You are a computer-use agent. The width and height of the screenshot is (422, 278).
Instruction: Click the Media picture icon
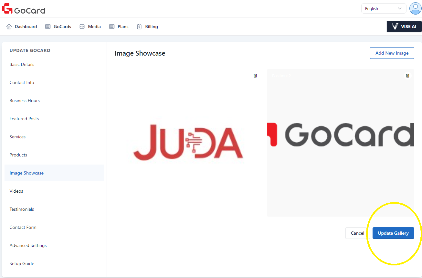click(x=82, y=27)
